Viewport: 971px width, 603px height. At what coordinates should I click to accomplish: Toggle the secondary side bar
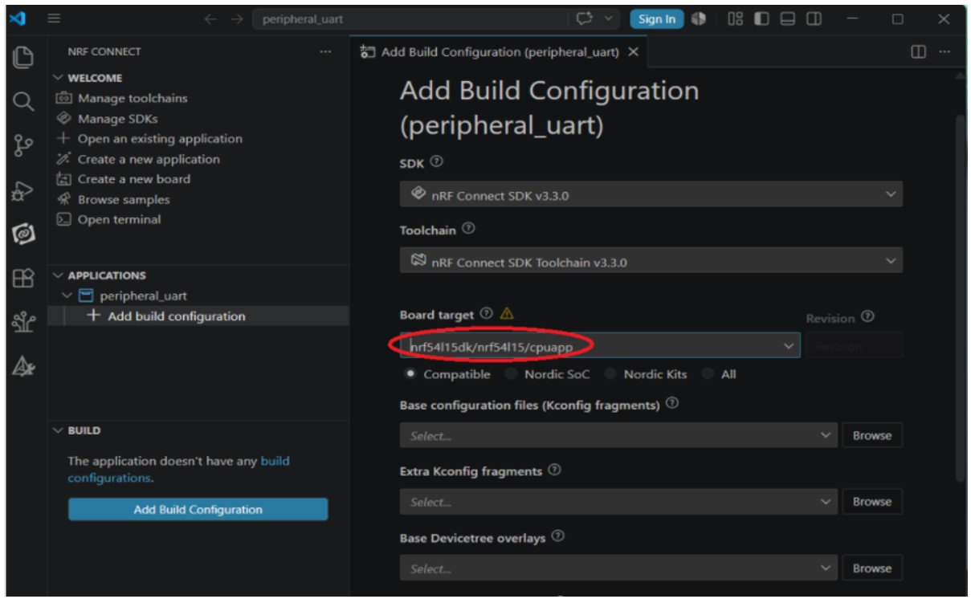814,18
